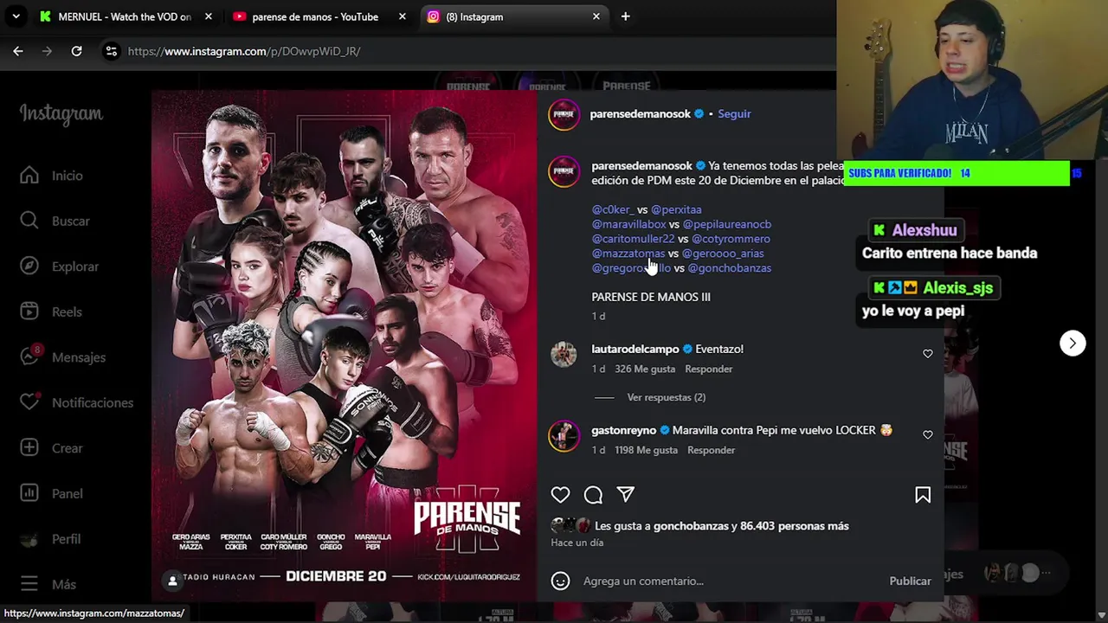Image resolution: width=1108 pixels, height=623 pixels.
Task: Click the Agrega un comentario field
Action: [x=731, y=581]
